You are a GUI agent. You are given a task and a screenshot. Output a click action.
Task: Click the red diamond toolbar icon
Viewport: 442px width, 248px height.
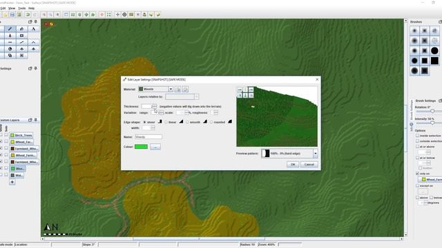102,14
